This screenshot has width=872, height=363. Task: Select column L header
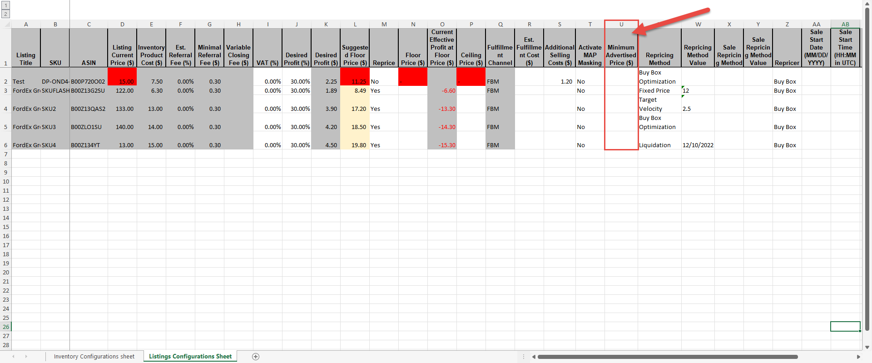point(355,24)
